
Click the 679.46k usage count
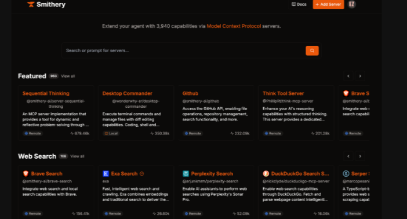[x=80, y=133]
